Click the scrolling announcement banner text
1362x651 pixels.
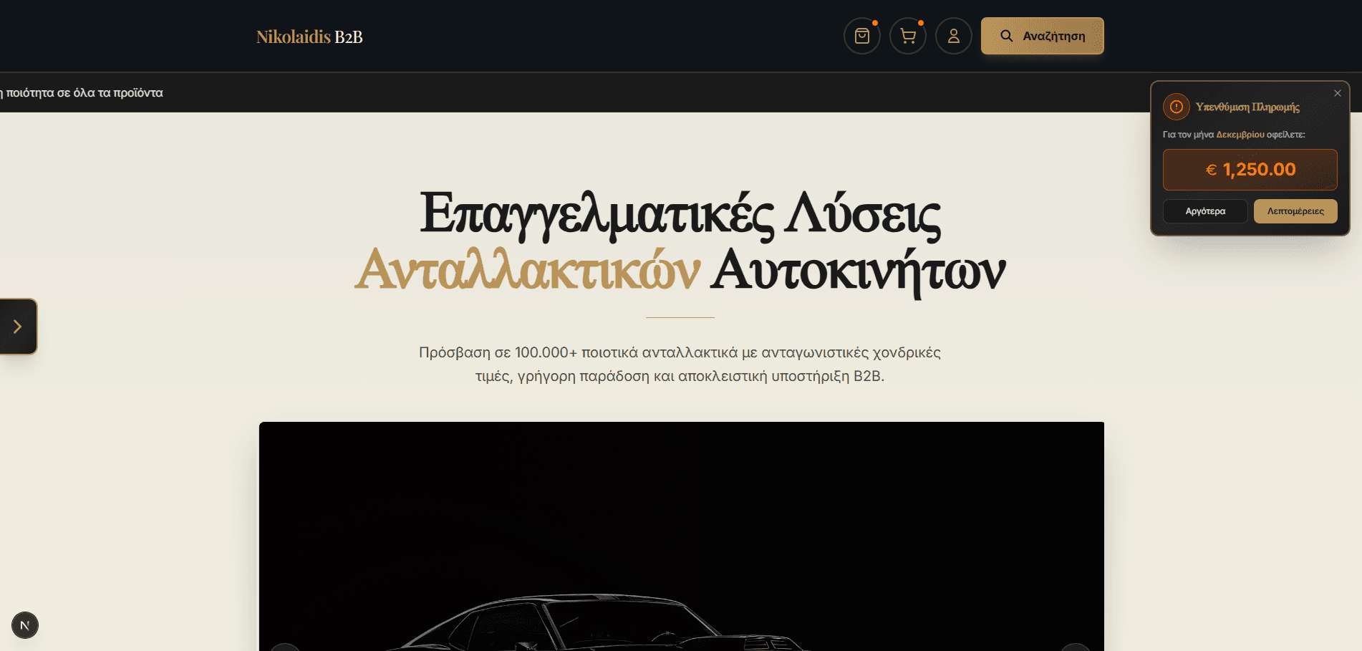click(82, 92)
